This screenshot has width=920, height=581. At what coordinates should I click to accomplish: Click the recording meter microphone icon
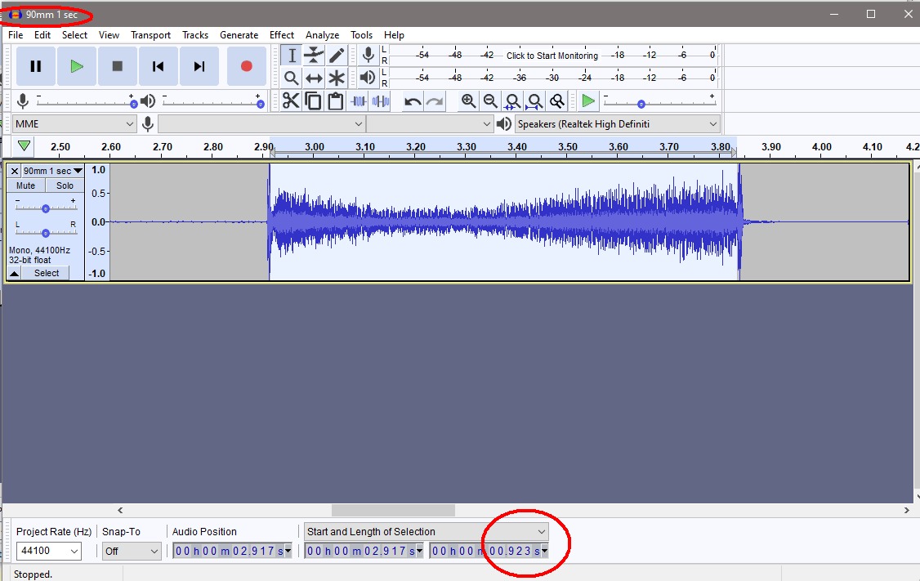click(368, 56)
